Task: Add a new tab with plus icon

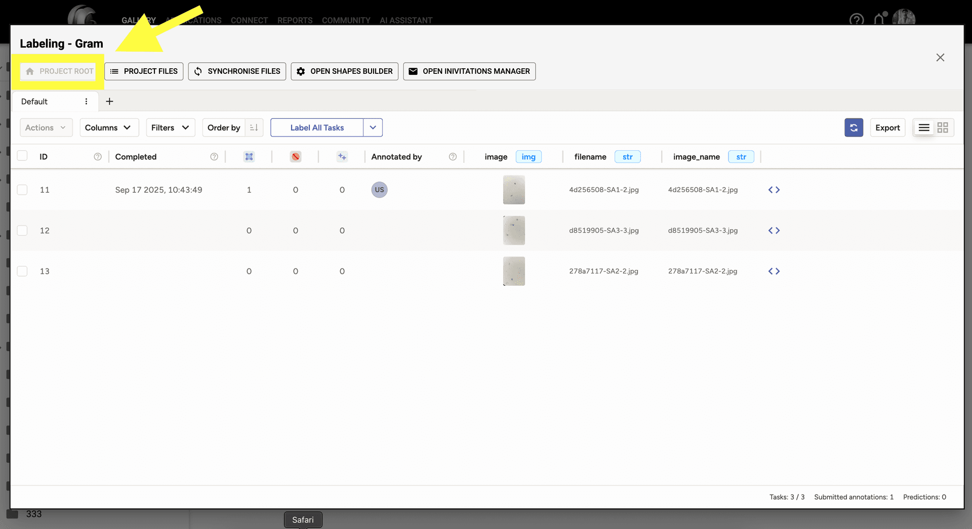Action: tap(109, 101)
